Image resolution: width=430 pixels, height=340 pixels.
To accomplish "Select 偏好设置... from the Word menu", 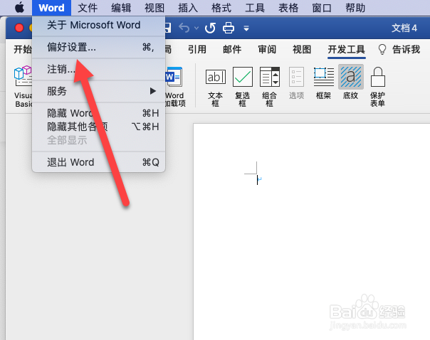I will click(99, 47).
